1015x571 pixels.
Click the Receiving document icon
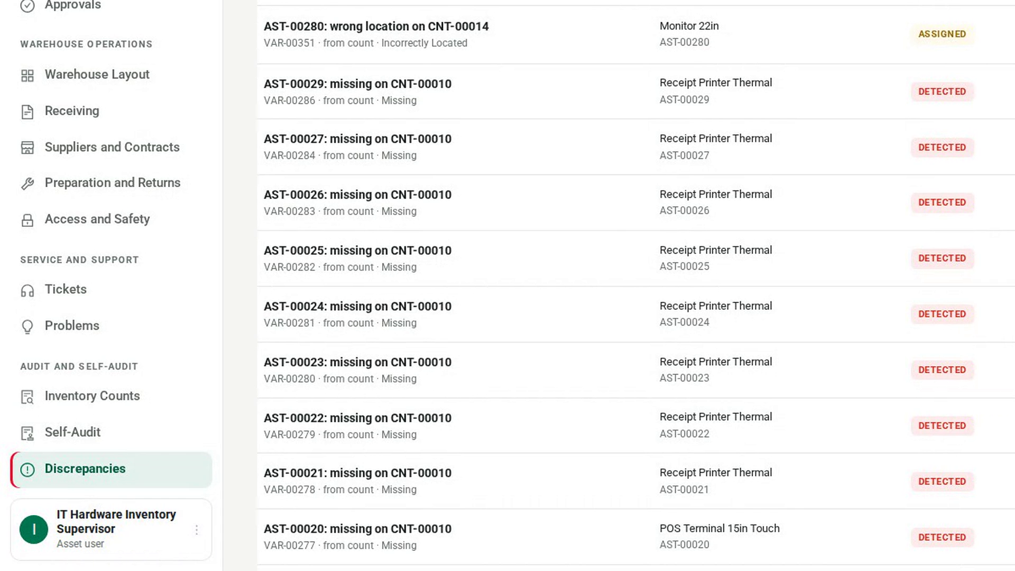(x=27, y=112)
